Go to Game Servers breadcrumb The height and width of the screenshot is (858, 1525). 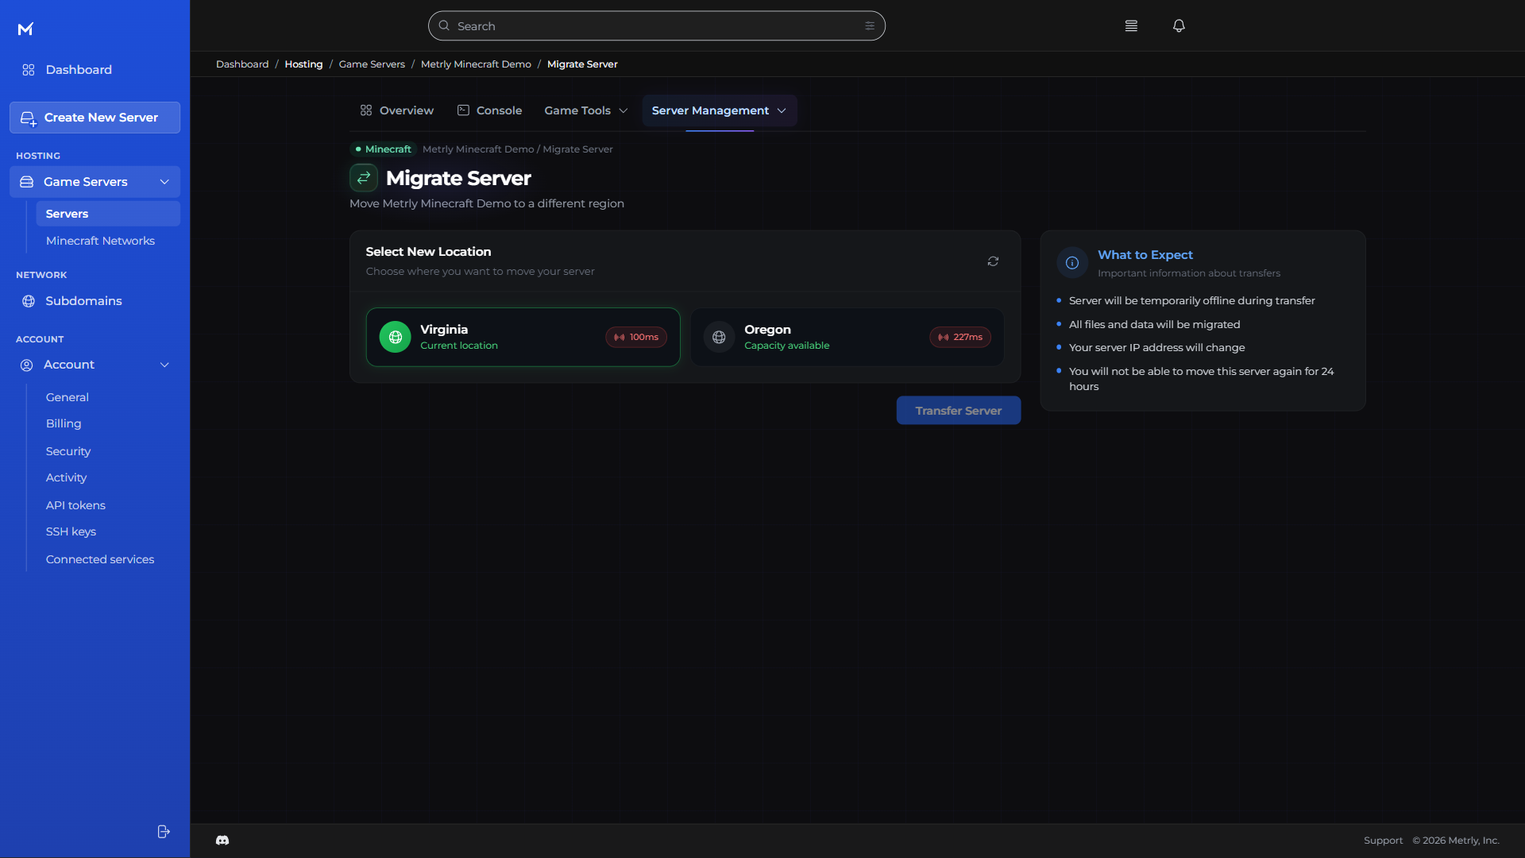point(372,64)
